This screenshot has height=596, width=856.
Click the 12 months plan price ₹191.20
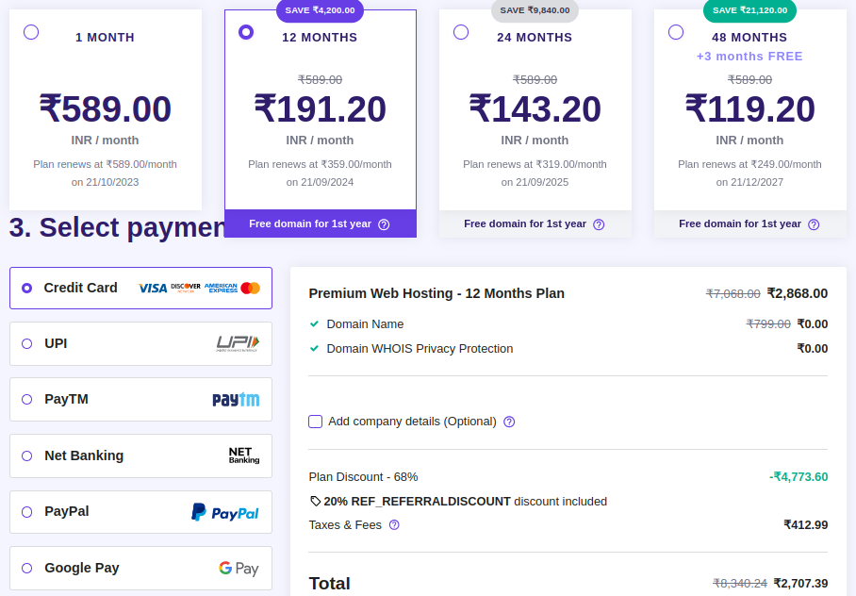click(321, 109)
